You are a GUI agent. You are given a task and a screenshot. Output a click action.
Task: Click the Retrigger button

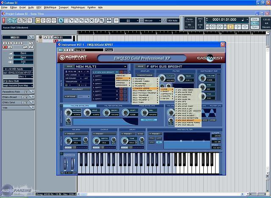coord(149,120)
